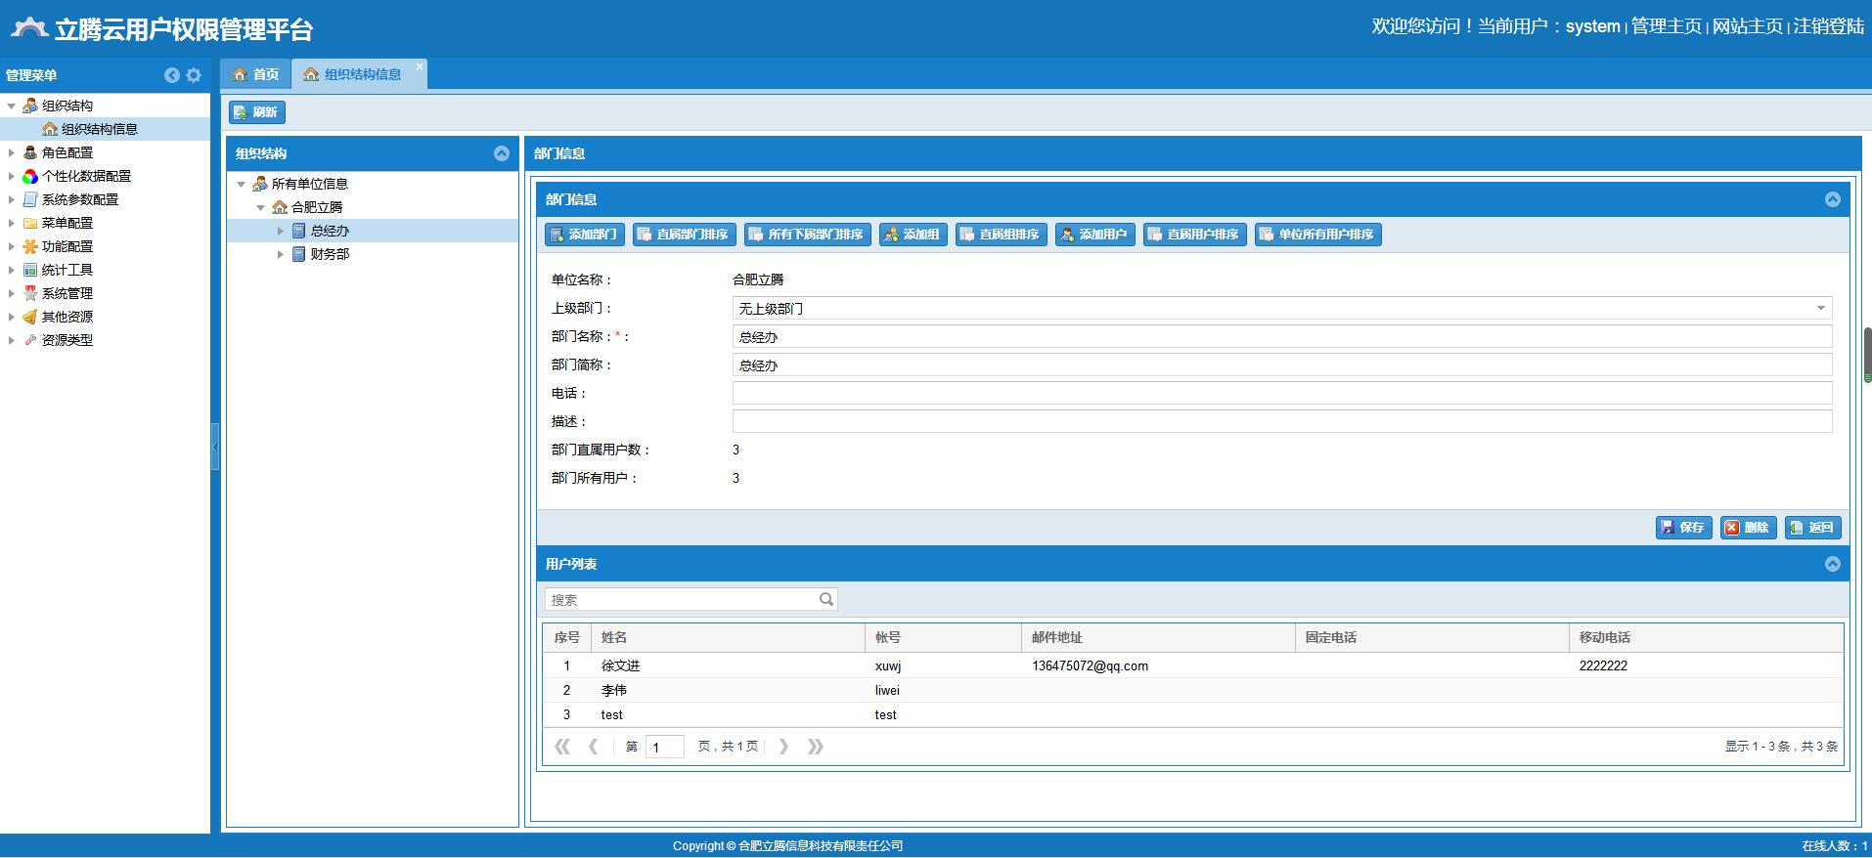The image size is (1872, 858).
Task: Go to the last page of the user list
Action: pyautogui.click(x=816, y=747)
